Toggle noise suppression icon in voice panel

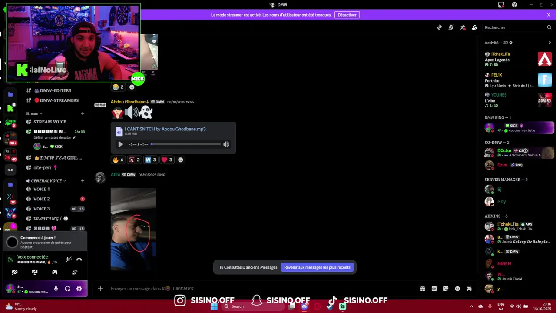pos(69,260)
